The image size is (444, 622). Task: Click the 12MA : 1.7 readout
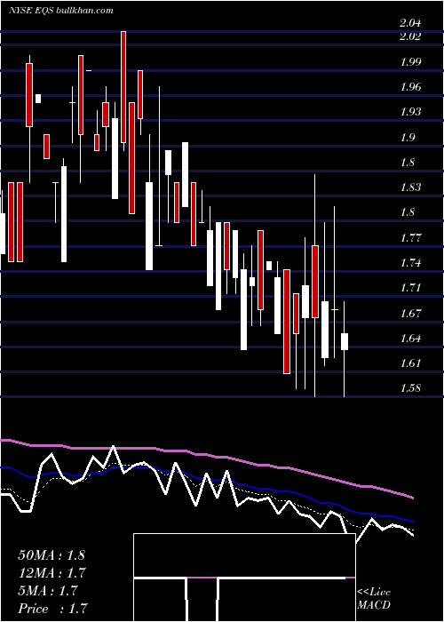[x=52, y=573]
